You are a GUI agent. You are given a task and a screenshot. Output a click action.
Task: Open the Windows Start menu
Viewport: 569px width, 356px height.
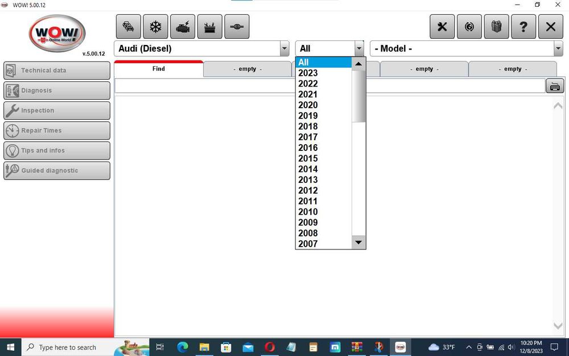10,347
